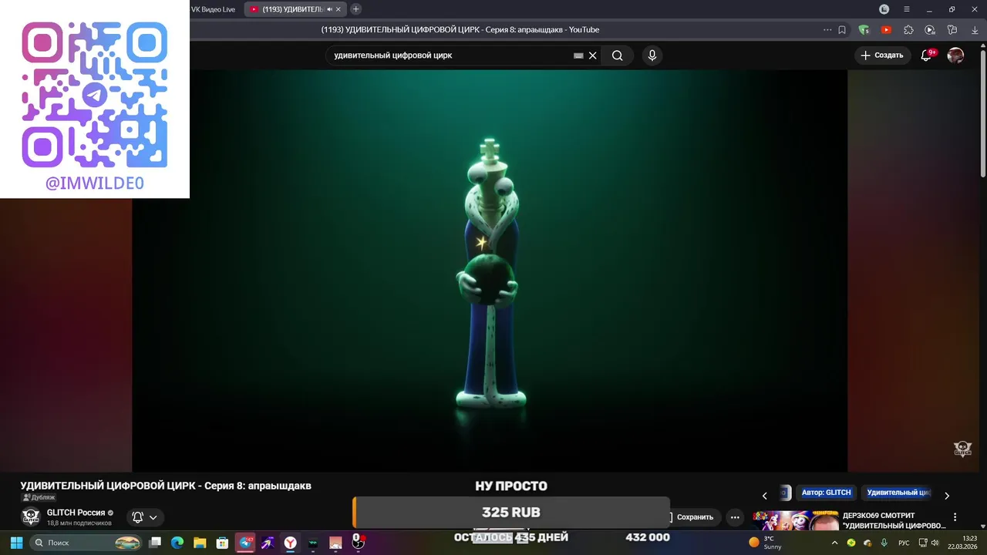Open the ДЕРЗКО69 СМОТРИТ video title

coord(894,520)
